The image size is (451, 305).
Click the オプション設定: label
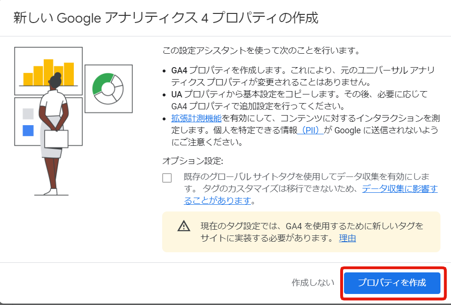[193, 161]
